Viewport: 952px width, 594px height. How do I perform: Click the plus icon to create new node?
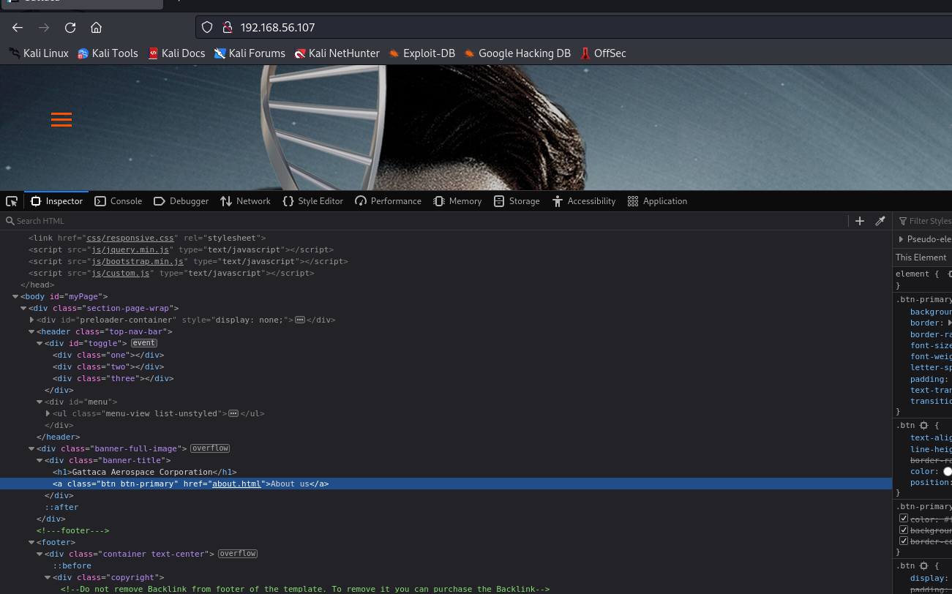click(x=860, y=221)
